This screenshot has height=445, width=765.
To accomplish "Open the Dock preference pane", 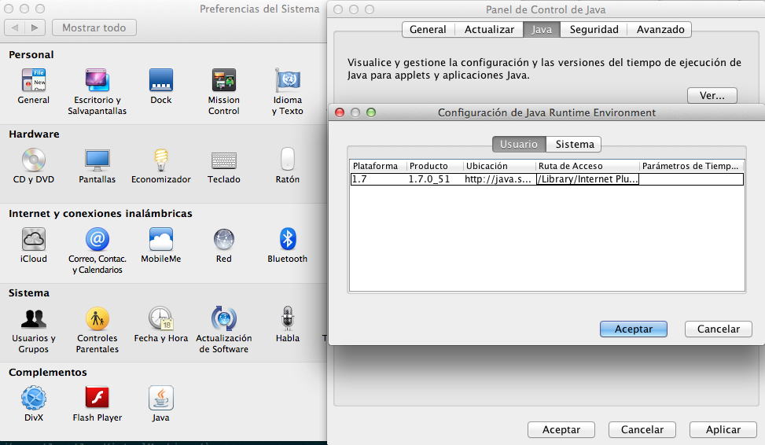I will (x=161, y=80).
